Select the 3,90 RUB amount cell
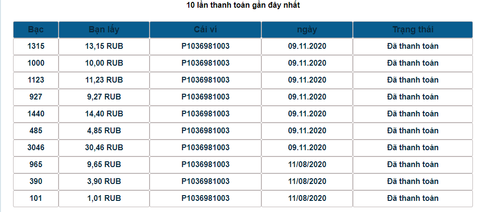The height and width of the screenshot is (212, 485). 104,182
